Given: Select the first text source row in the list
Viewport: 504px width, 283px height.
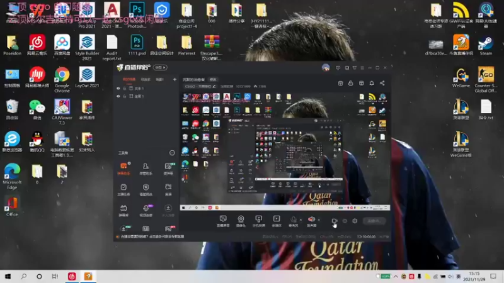Looking at the screenshot, I should click(146, 88).
